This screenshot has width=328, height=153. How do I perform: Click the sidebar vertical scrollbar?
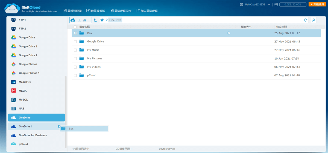[66, 112]
